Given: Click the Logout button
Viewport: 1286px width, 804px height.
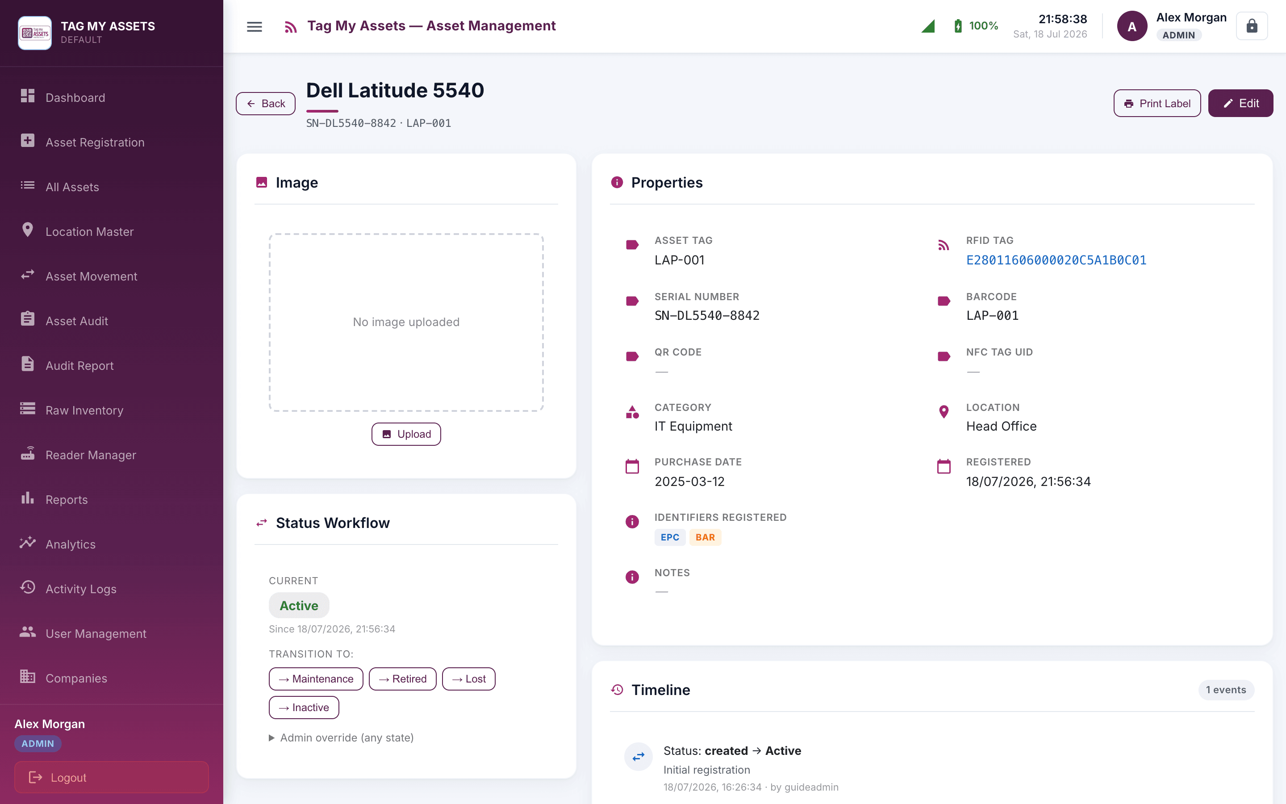Looking at the screenshot, I should click(x=112, y=777).
